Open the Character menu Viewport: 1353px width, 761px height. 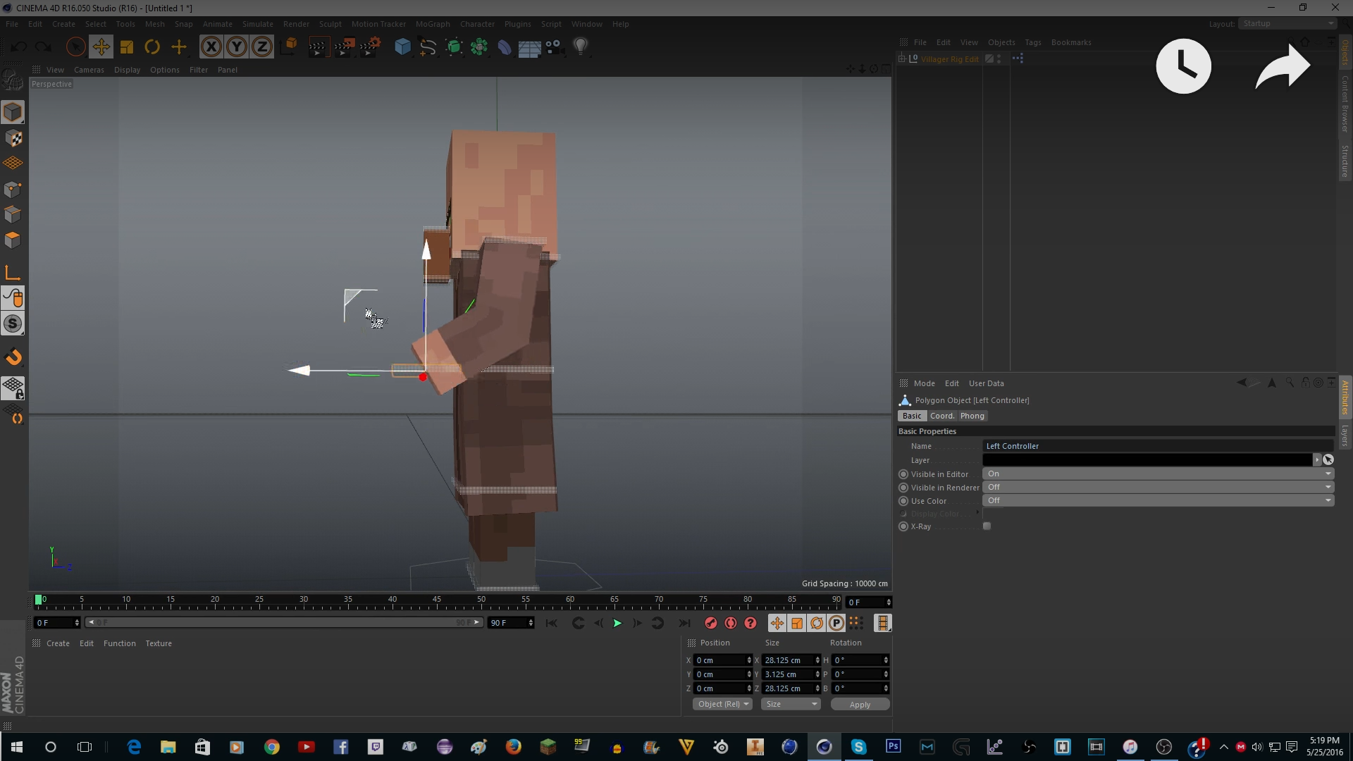477,24
